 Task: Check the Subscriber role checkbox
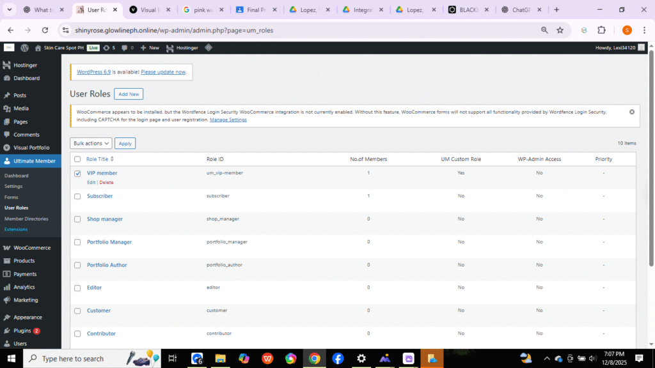(x=77, y=196)
